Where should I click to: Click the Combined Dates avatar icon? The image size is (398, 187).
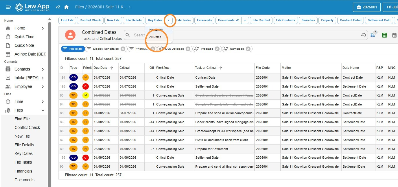pos(70,35)
